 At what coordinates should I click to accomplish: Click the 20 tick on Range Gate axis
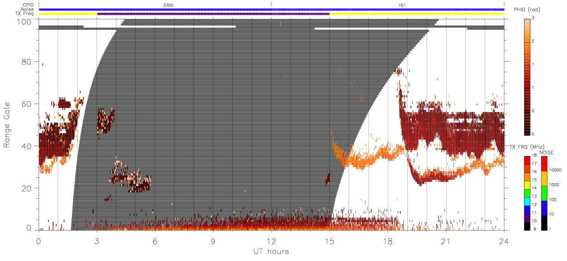27,188
